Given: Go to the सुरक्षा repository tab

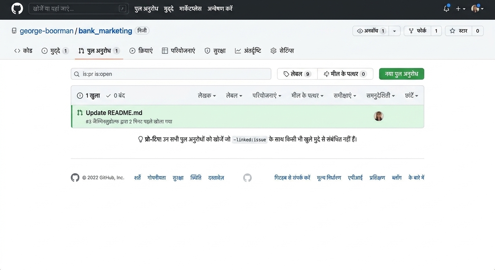Looking at the screenshot, I should pyautogui.click(x=215, y=51).
